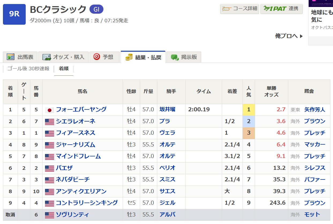Switch to the 出馬表 tab

[20, 57]
